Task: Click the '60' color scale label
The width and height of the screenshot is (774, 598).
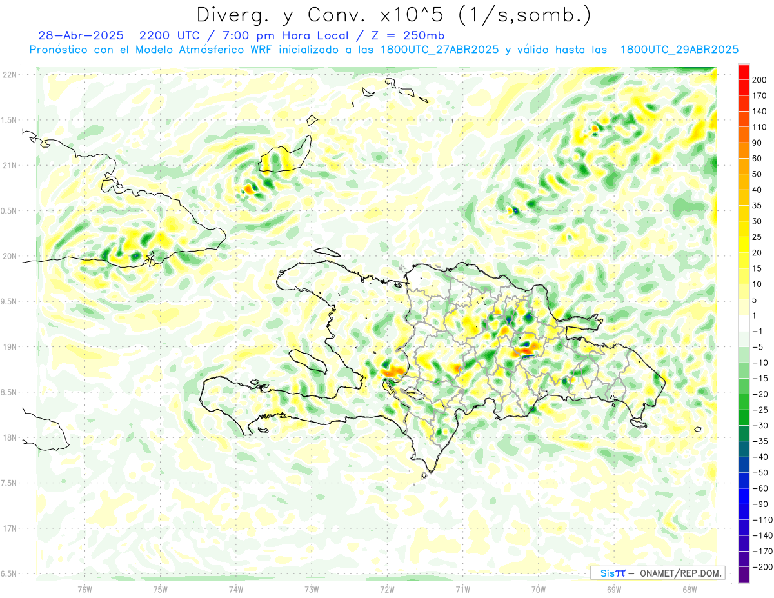Action: coord(757,159)
